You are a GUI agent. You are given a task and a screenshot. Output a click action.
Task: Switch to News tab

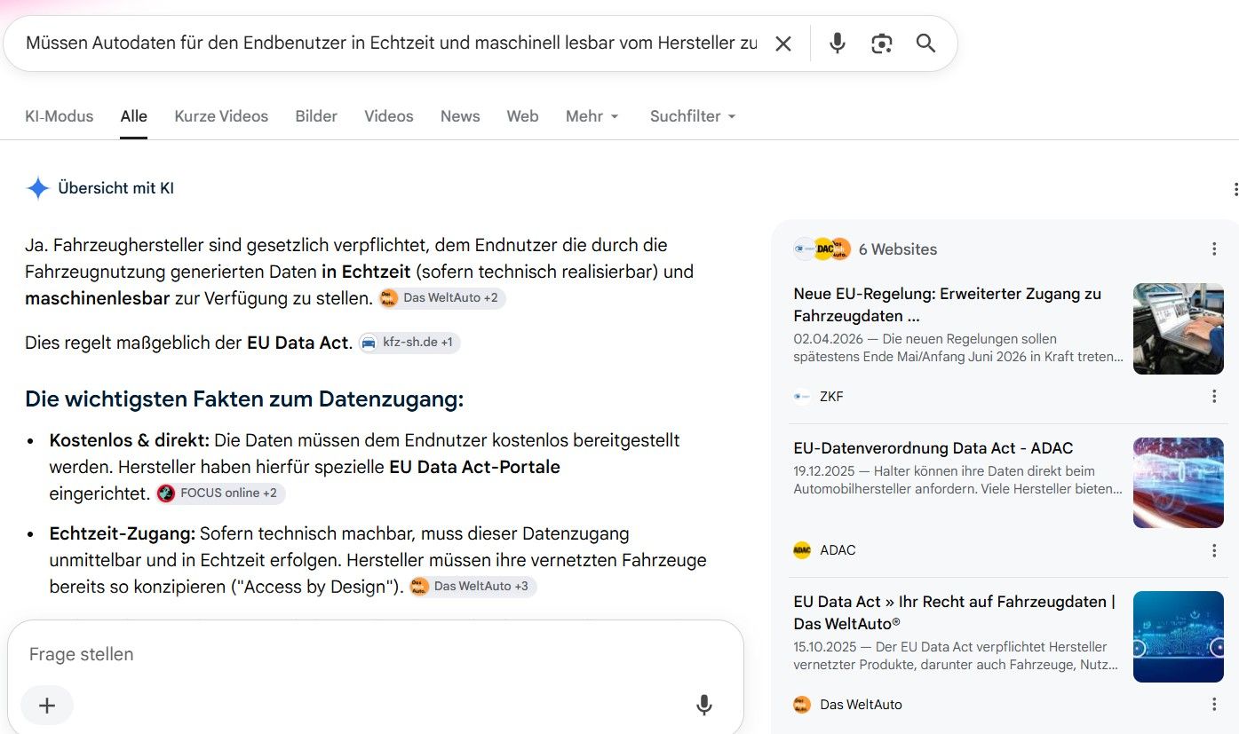(x=460, y=116)
